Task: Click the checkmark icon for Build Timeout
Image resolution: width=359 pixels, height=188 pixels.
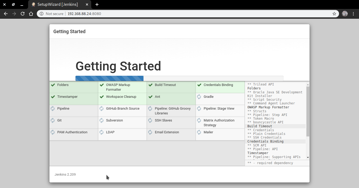Action: point(150,85)
